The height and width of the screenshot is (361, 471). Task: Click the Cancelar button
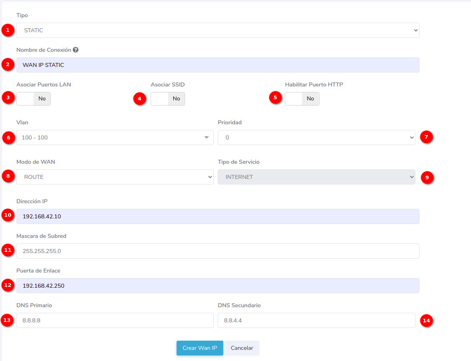[x=242, y=348]
